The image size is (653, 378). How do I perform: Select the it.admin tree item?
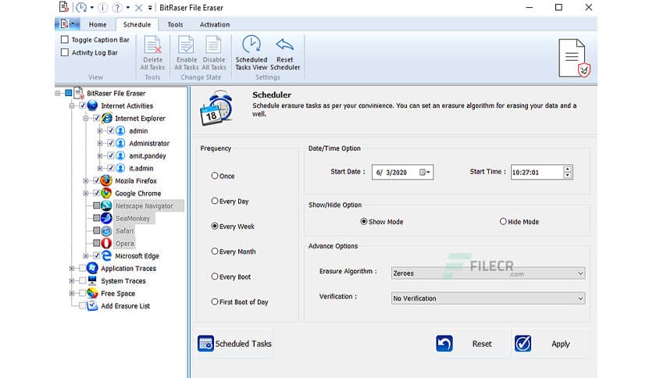pos(141,168)
